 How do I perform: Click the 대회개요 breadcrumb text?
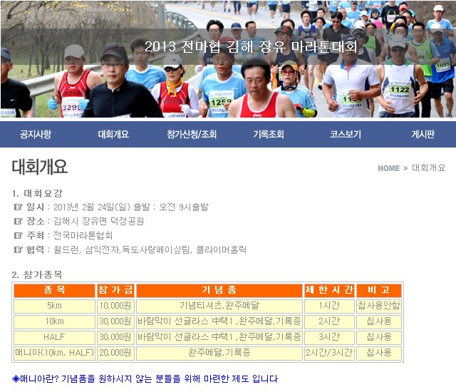point(429,167)
